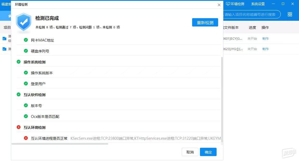Click 制作 link in the JYG row
The height and width of the screenshot is (161, 299).
coord(265,49)
